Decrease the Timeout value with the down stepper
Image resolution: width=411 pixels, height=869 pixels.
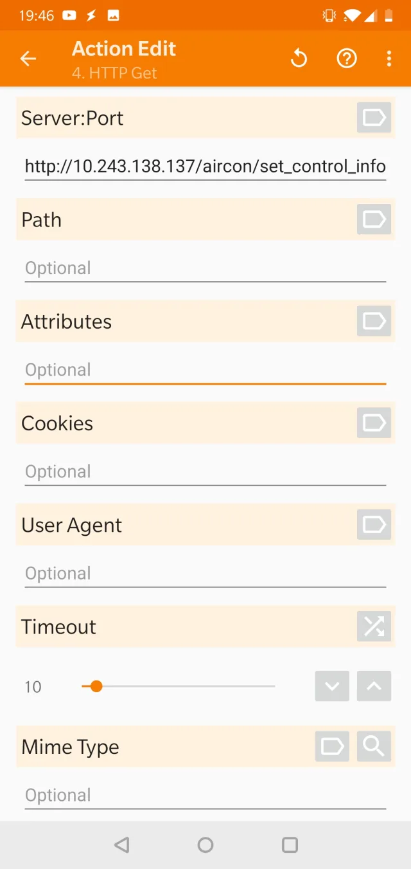[x=331, y=686]
